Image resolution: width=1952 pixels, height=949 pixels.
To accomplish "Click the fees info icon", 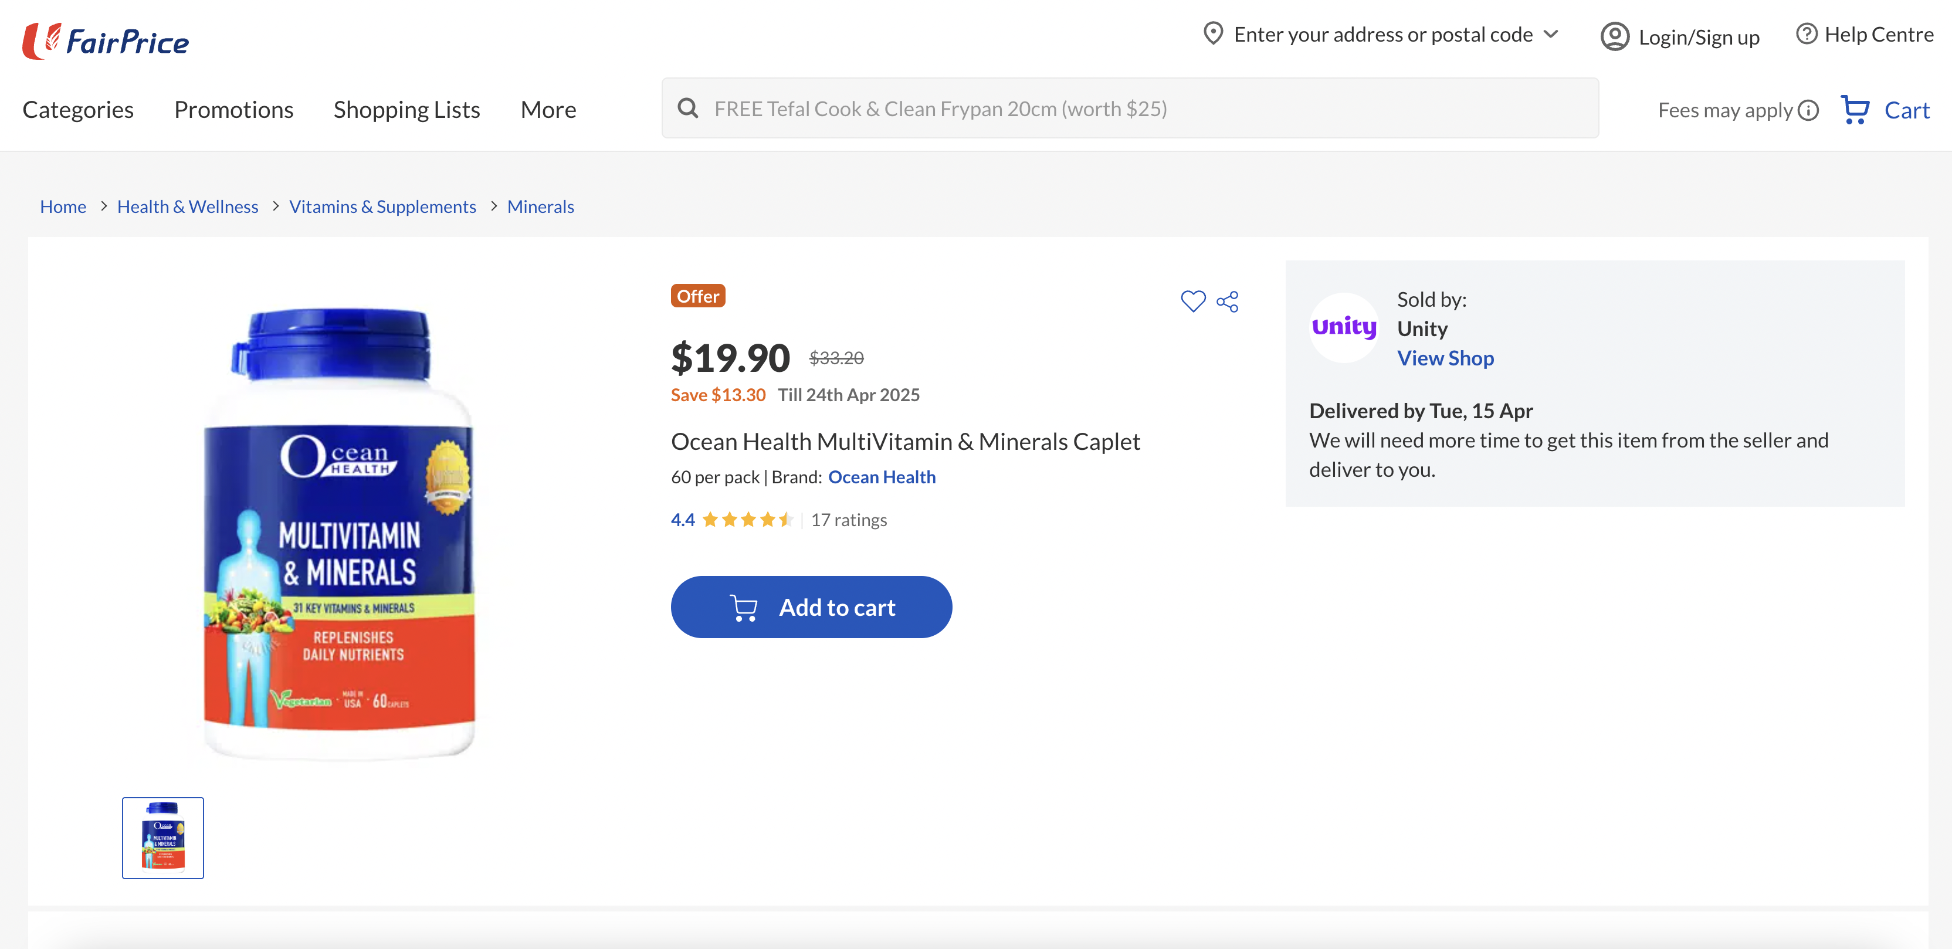I will click(x=1809, y=111).
